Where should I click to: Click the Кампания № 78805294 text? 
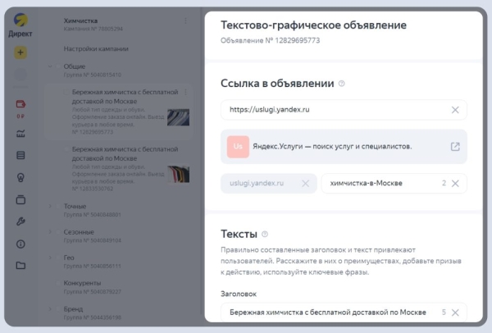pos(93,29)
